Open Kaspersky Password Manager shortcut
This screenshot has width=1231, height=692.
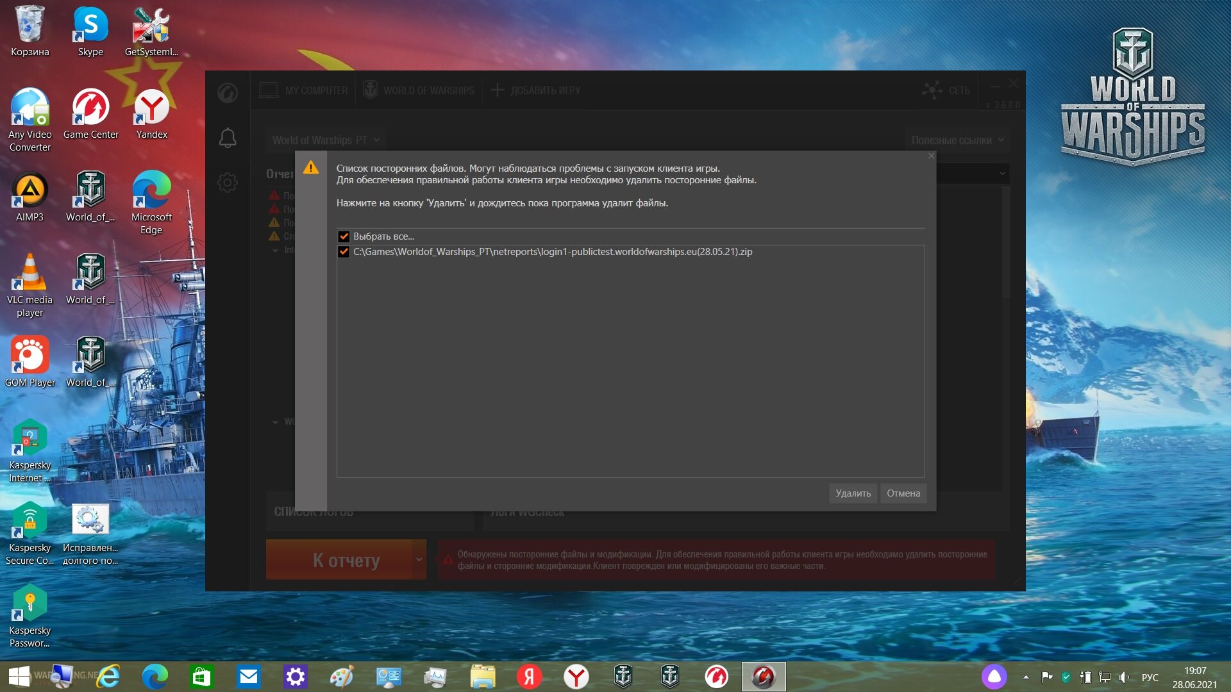click(29, 616)
